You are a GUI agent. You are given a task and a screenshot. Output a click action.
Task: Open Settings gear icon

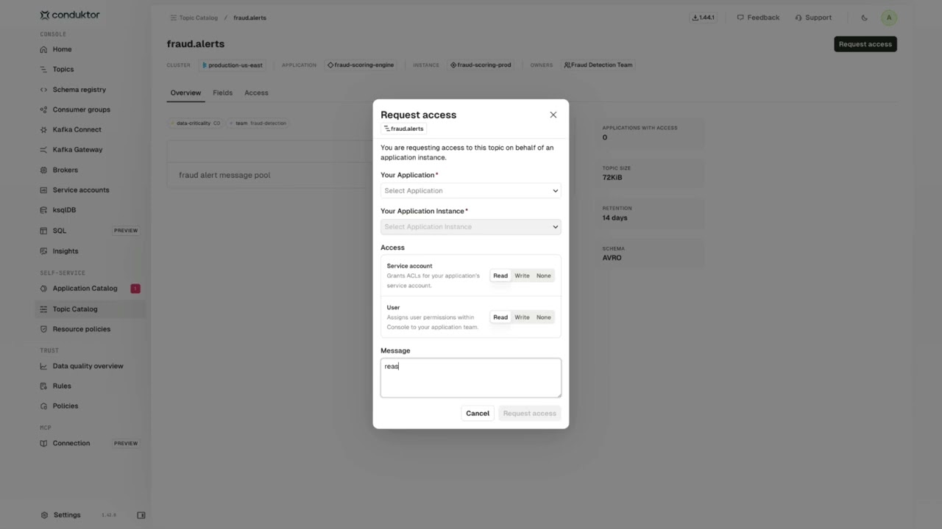click(x=44, y=515)
